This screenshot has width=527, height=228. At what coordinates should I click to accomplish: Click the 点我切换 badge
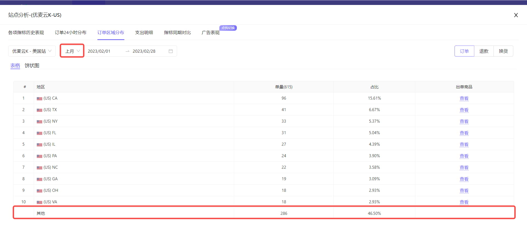pyautogui.click(x=228, y=28)
